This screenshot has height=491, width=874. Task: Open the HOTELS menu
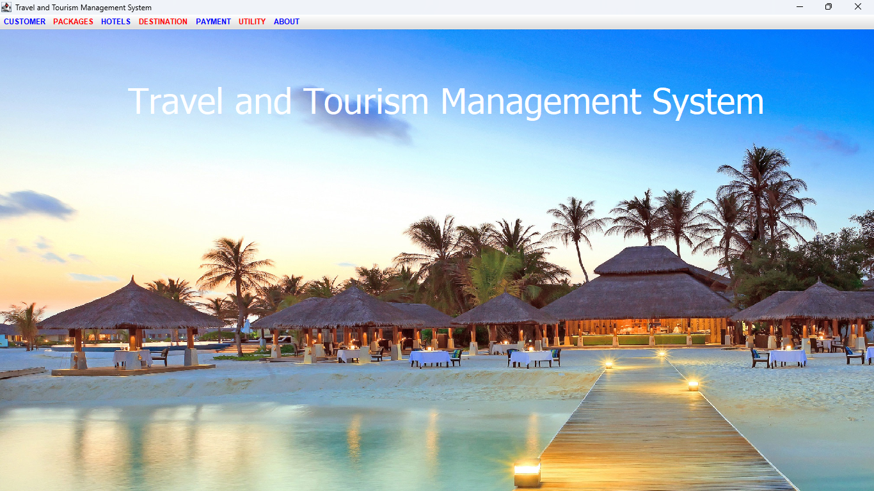(116, 22)
